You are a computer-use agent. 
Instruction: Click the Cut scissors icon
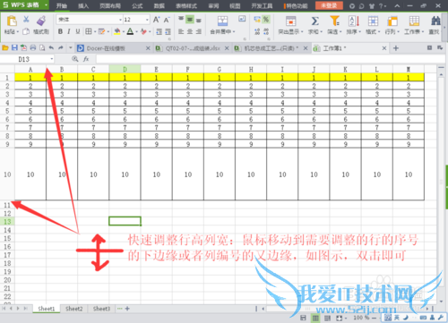point(26,20)
